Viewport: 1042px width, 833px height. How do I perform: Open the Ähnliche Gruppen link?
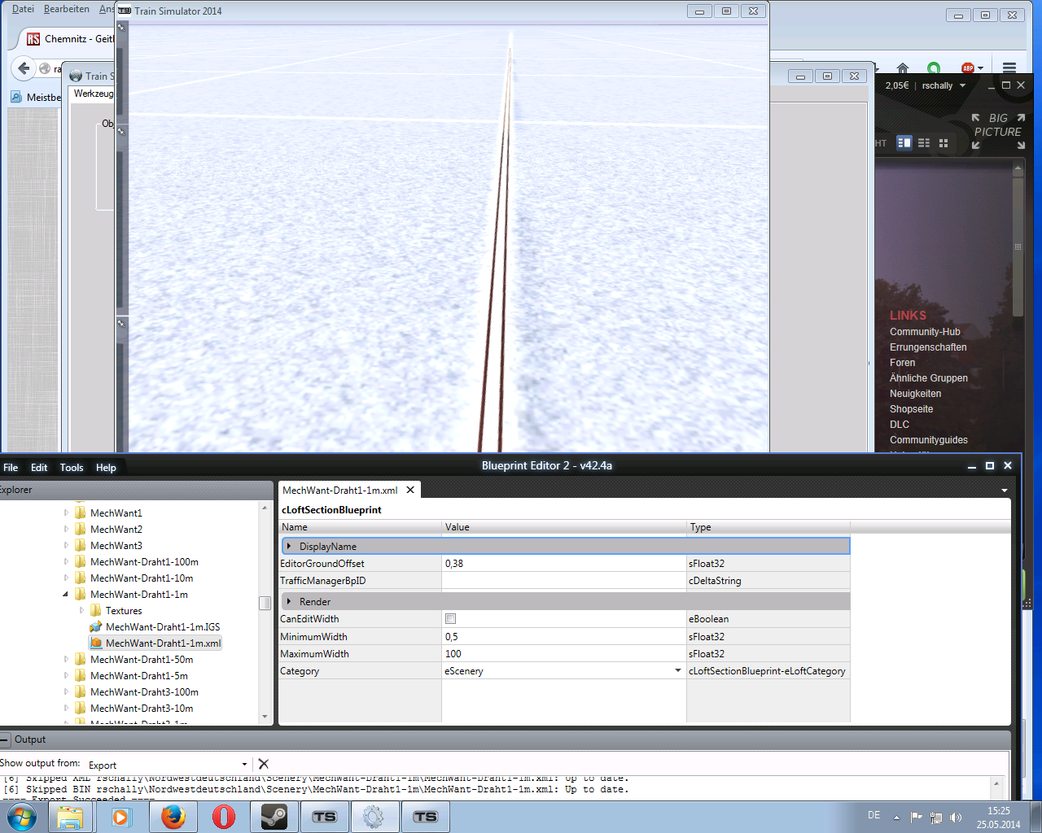[x=929, y=378]
